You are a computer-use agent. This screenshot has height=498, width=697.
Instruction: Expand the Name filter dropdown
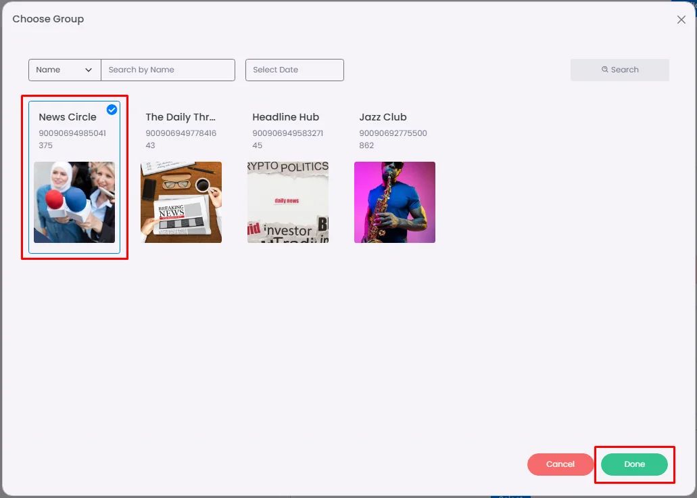(65, 70)
